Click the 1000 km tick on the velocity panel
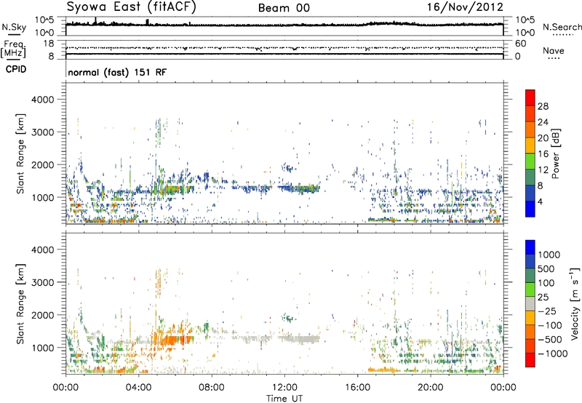This screenshot has height=403, width=582. pyautogui.click(x=42, y=348)
